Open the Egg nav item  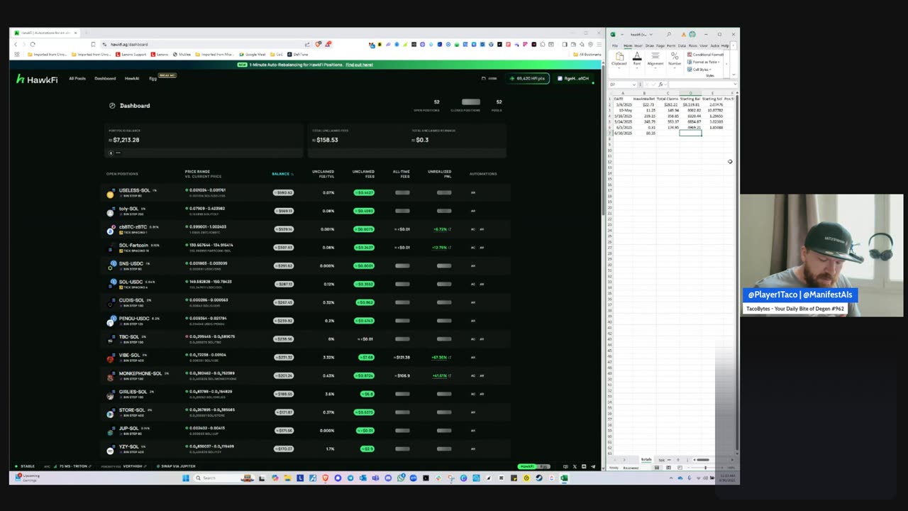point(153,78)
